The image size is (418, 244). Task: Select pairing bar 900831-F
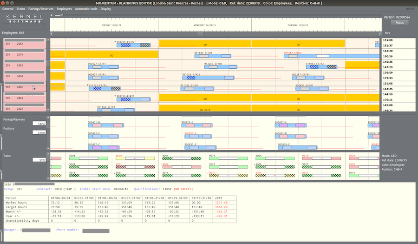200,147
